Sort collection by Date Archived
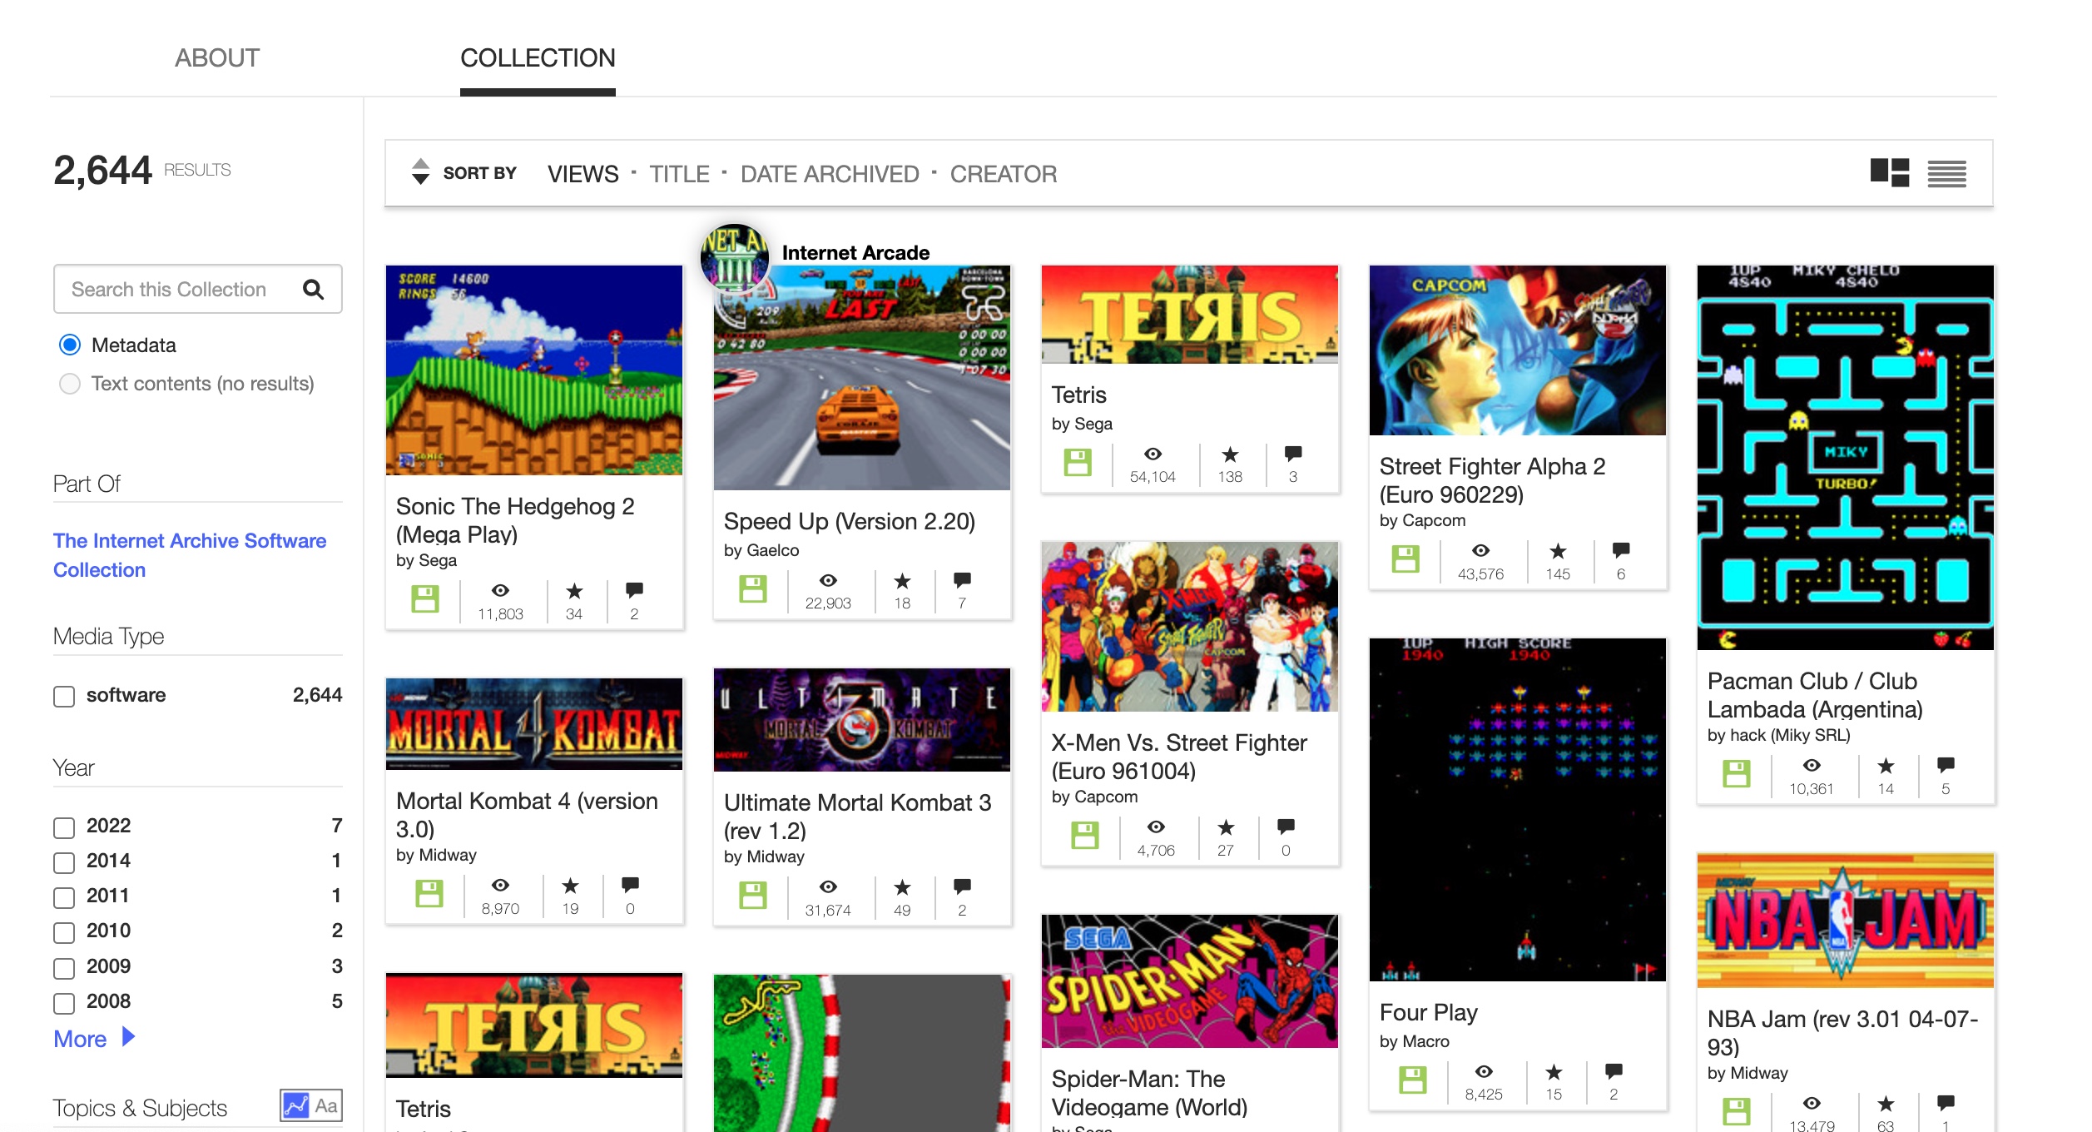The image size is (2092, 1132). tap(829, 174)
